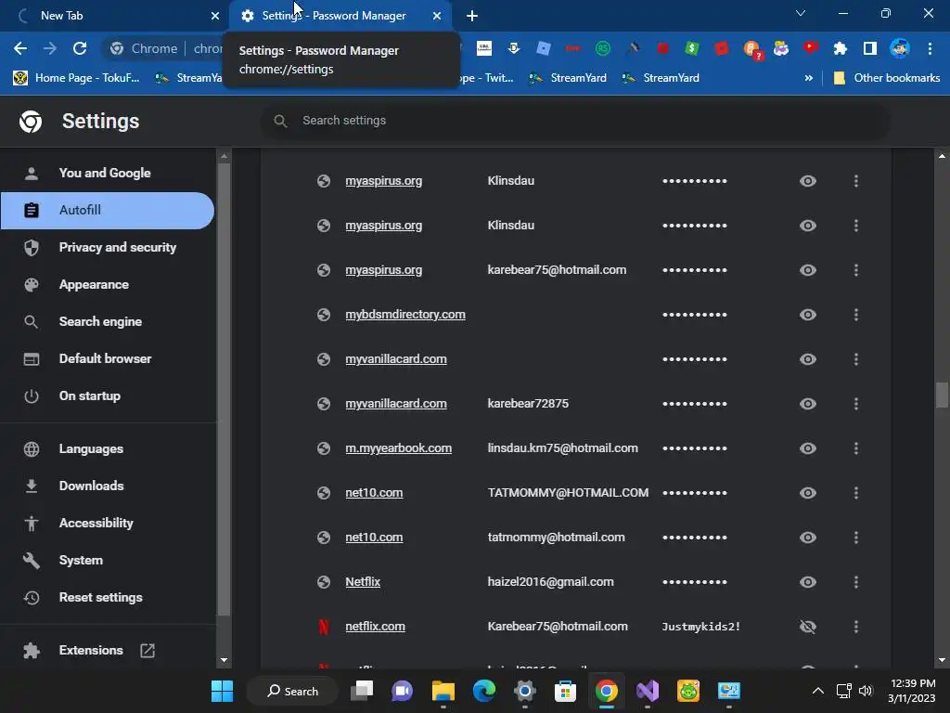Open more actions for first myaspirus.org row

pyautogui.click(x=856, y=181)
